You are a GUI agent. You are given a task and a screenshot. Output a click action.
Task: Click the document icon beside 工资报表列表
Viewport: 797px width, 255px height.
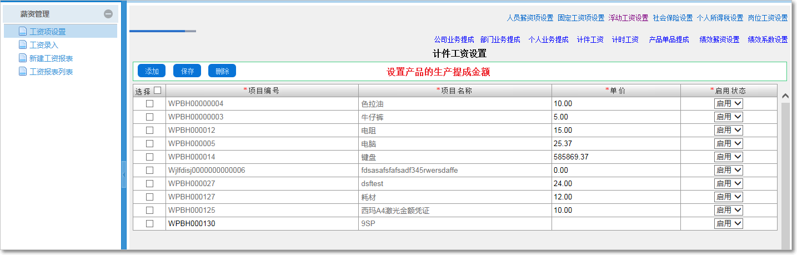pyautogui.click(x=23, y=71)
